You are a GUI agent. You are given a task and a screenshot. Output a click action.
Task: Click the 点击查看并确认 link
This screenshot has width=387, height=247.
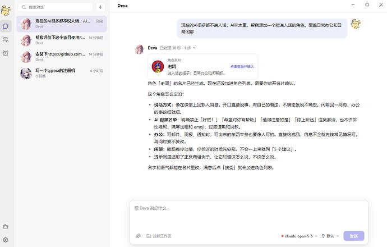coord(242,66)
